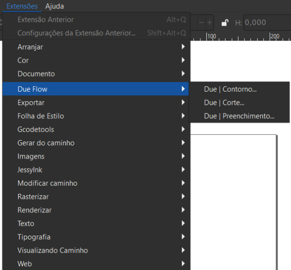
Task: Open the Ajuda menu
Action: (55, 6)
